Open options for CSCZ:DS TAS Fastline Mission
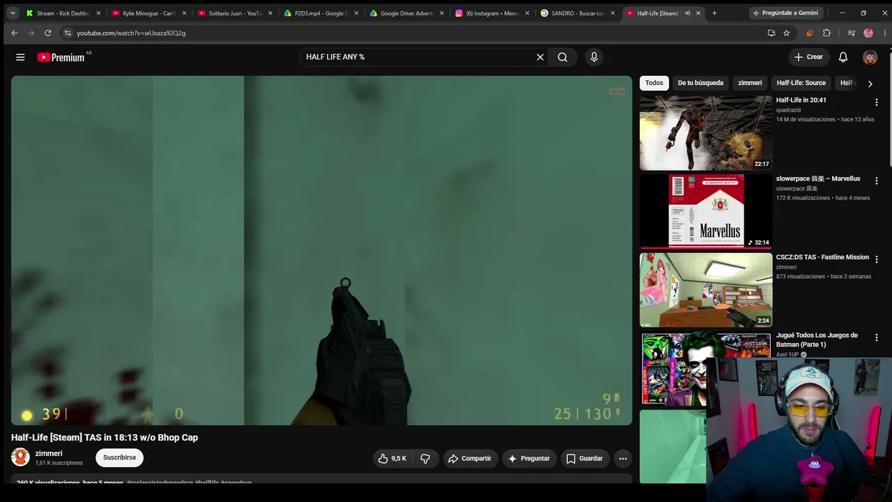 point(876,259)
